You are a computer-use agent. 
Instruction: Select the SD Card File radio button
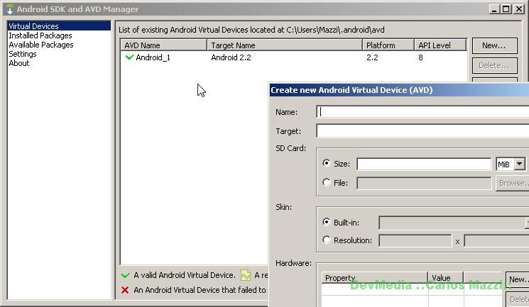[x=327, y=182]
